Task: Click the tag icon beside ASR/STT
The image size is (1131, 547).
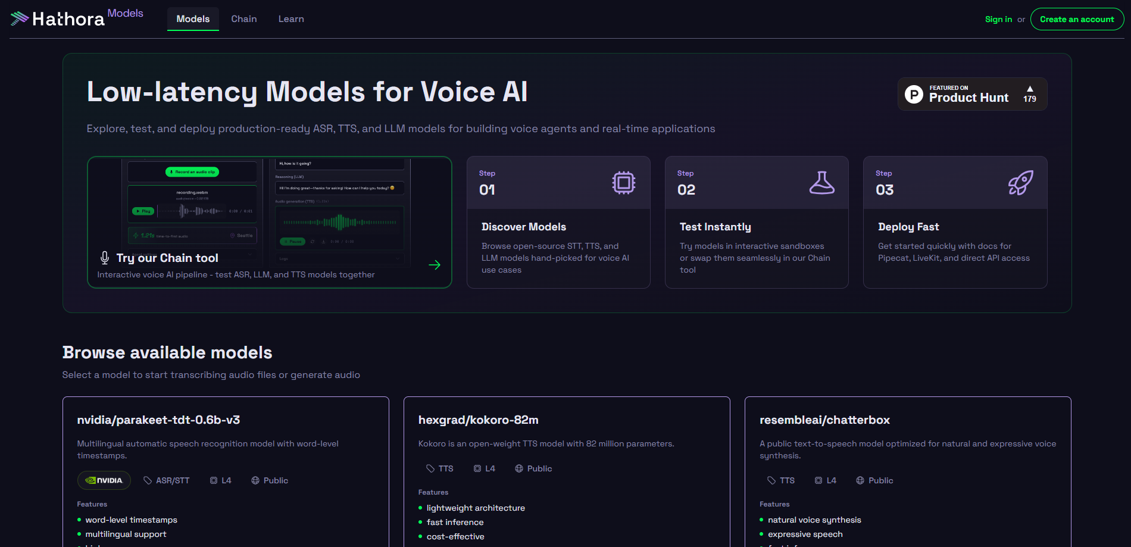Action: (148, 480)
